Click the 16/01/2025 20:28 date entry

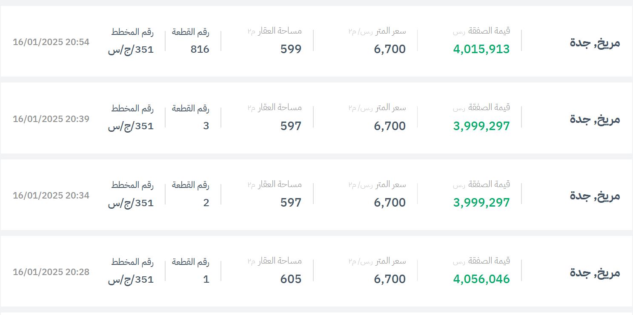tap(51, 272)
